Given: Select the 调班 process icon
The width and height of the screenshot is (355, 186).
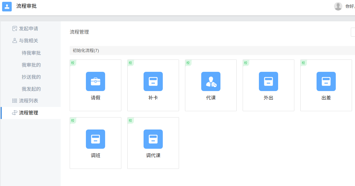Looking at the screenshot, I should [96, 139].
